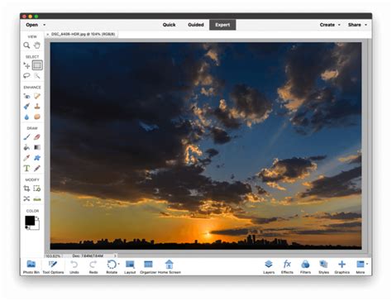Select the Clone Stamp tool

(x=37, y=106)
